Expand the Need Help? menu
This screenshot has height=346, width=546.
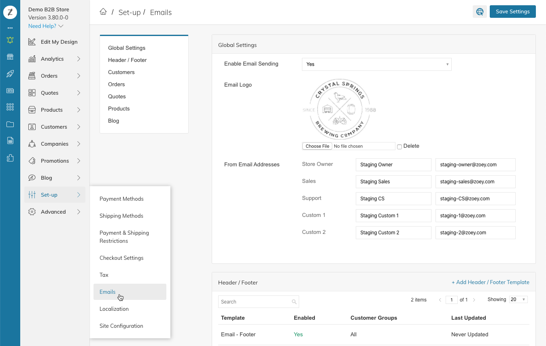point(46,26)
